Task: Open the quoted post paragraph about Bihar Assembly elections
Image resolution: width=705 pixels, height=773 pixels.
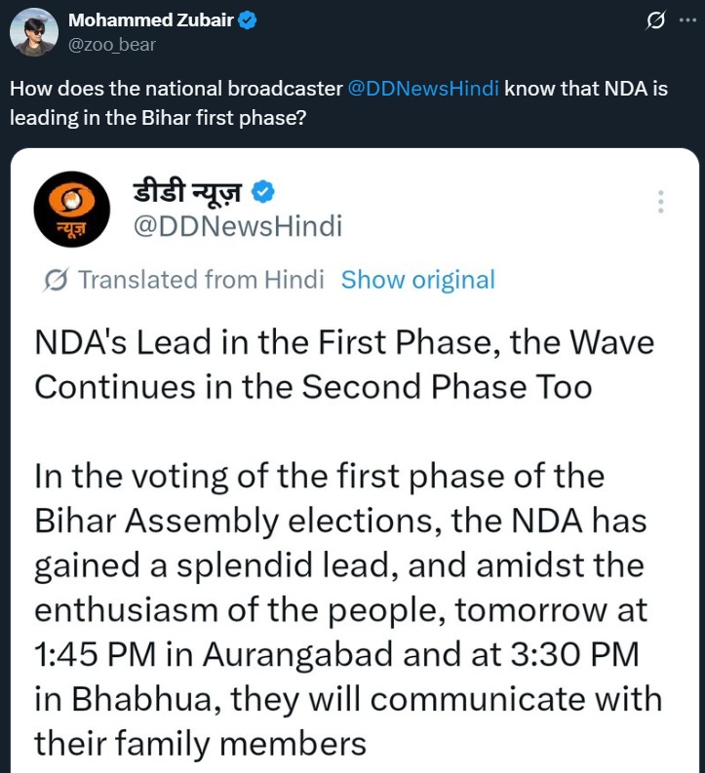Action: coord(339,522)
